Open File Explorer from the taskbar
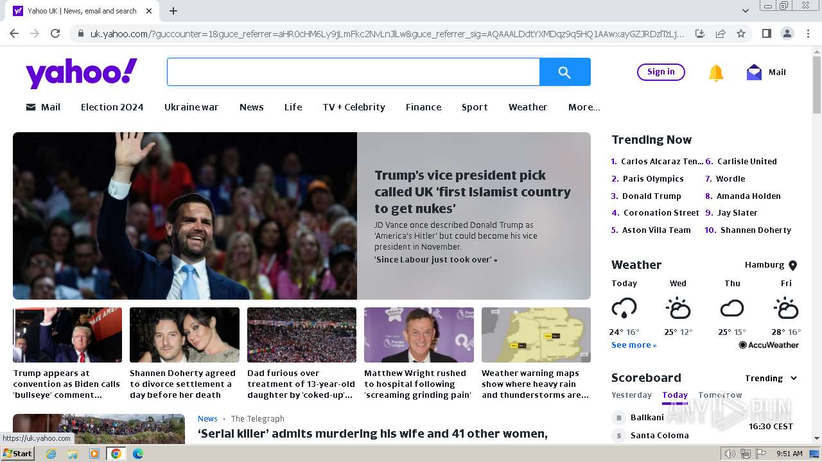 (x=73, y=454)
